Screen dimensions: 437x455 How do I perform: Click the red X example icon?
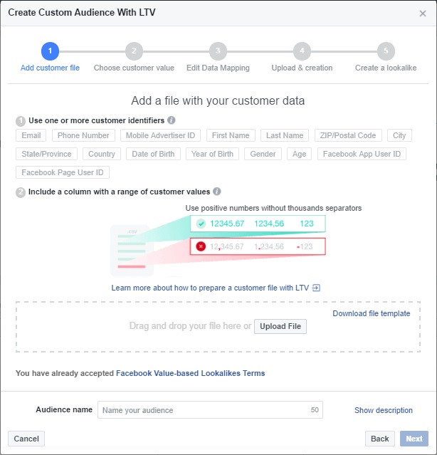(201, 246)
